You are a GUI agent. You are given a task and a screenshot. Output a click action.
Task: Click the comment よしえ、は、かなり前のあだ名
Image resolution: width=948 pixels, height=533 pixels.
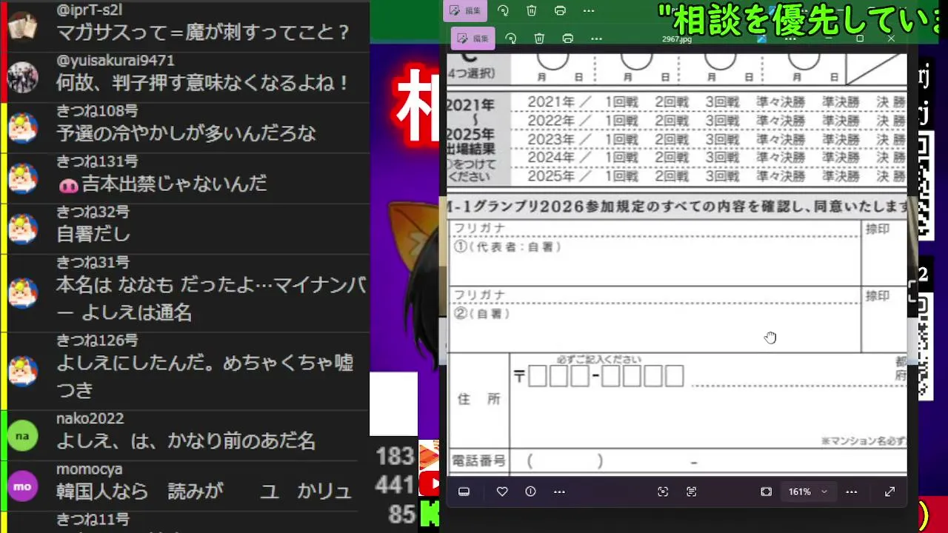[x=186, y=441]
